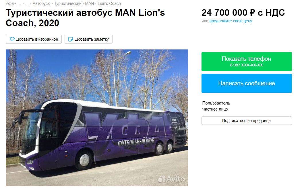Screen dimensions: 306x191
Task: Open the Уфа breadcrumb link
Action: click(9, 4)
